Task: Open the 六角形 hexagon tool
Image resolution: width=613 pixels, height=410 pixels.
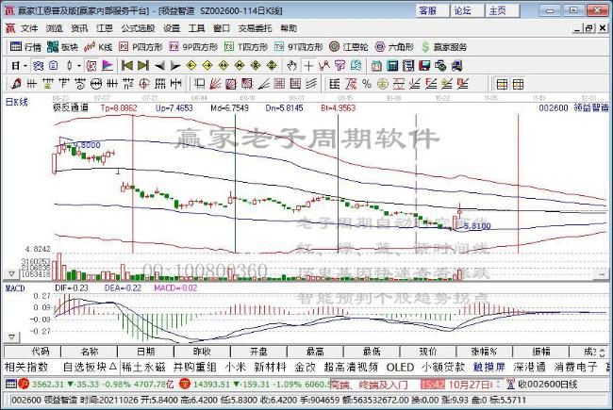Action: [x=394, y=47]
